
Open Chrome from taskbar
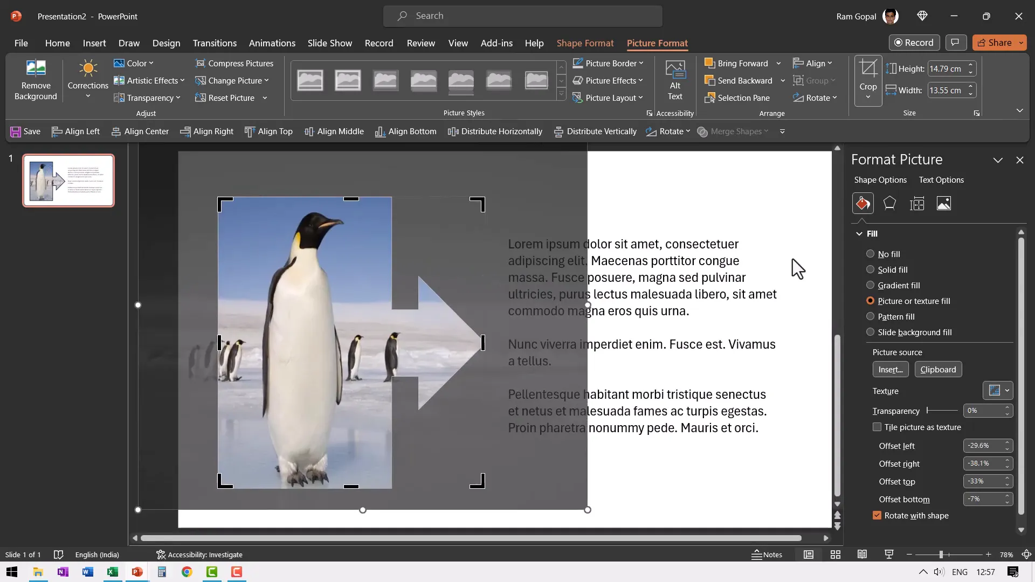point(187,572)
